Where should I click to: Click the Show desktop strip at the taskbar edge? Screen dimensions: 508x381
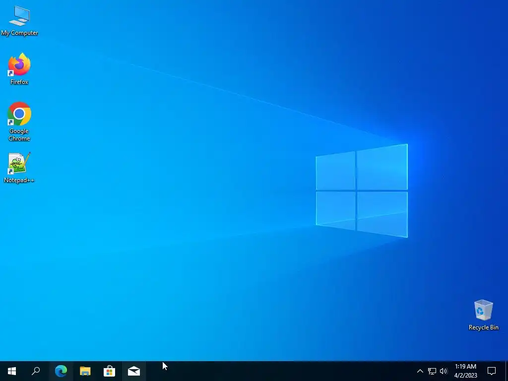coord(507,371)
